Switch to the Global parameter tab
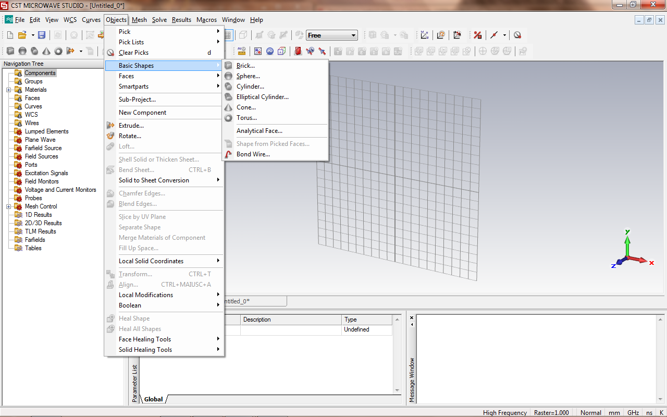Screen dimensions: 667x417 coord(153,399)
